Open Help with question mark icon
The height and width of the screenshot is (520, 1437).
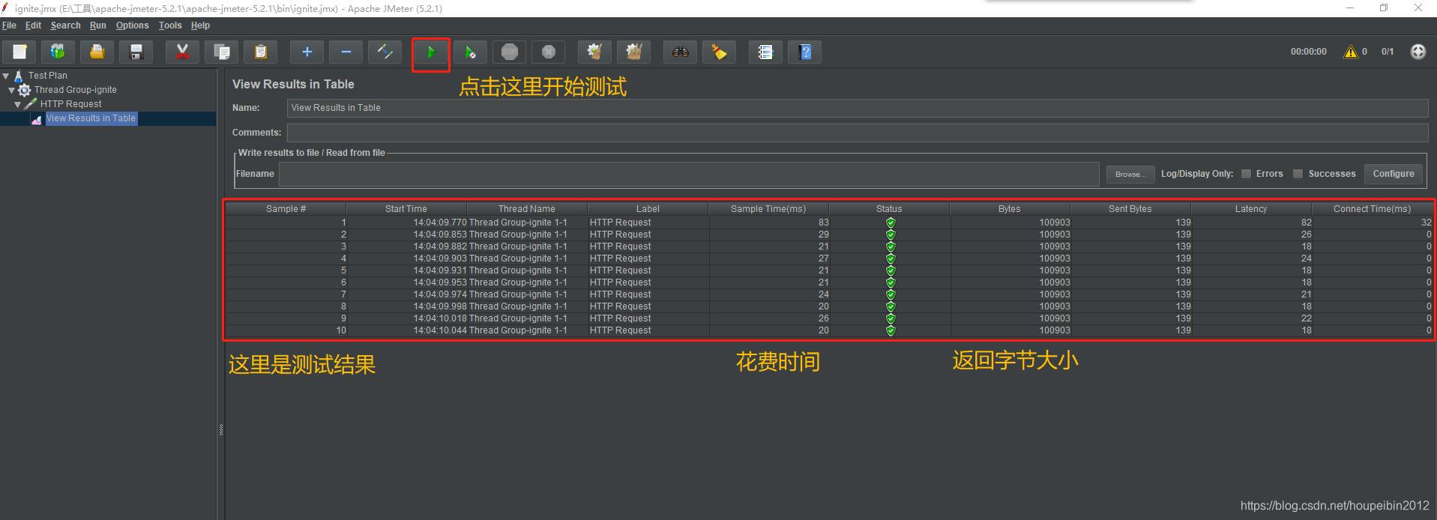tap(805, 52)
